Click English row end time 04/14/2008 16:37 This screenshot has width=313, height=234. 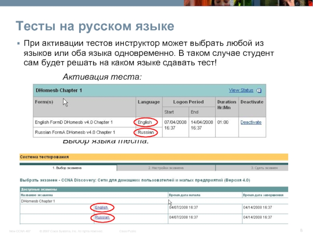257,207
